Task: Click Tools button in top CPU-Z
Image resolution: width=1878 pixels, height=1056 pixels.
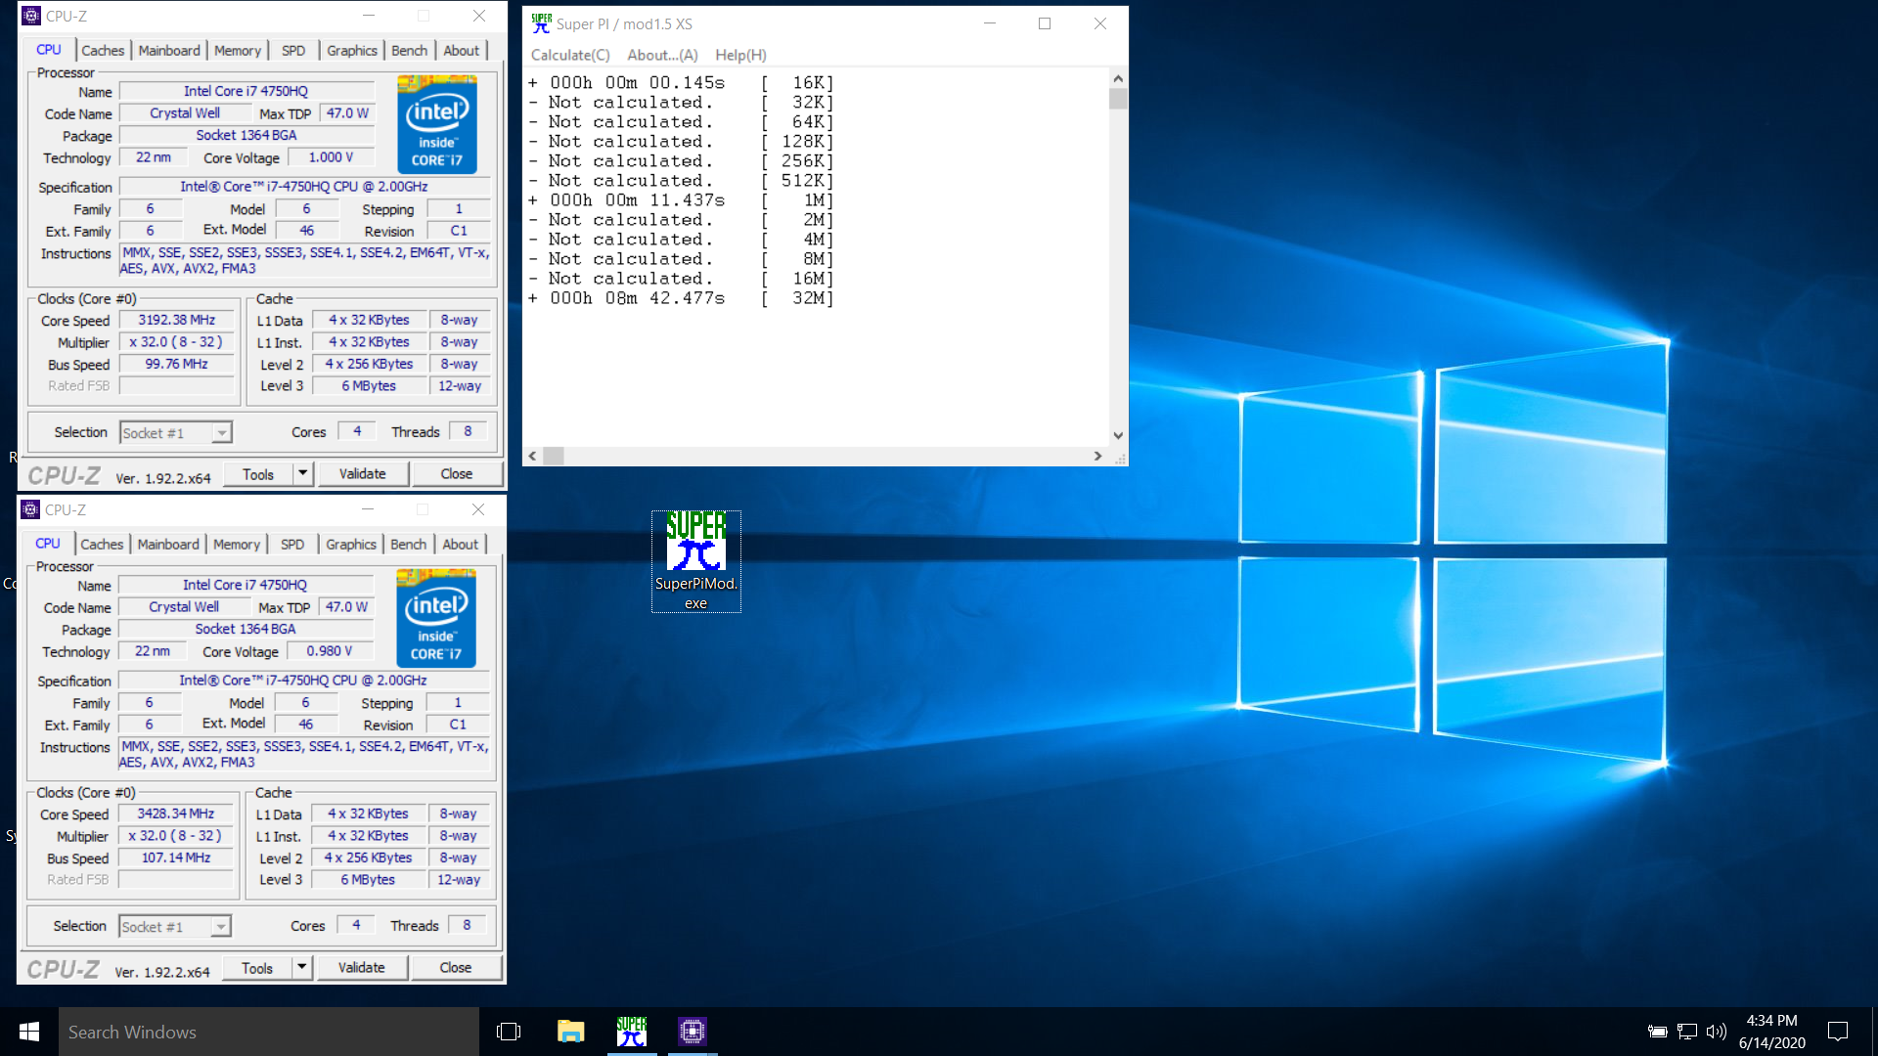Action: [258, 474]
